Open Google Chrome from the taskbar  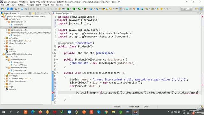point(106,112)
